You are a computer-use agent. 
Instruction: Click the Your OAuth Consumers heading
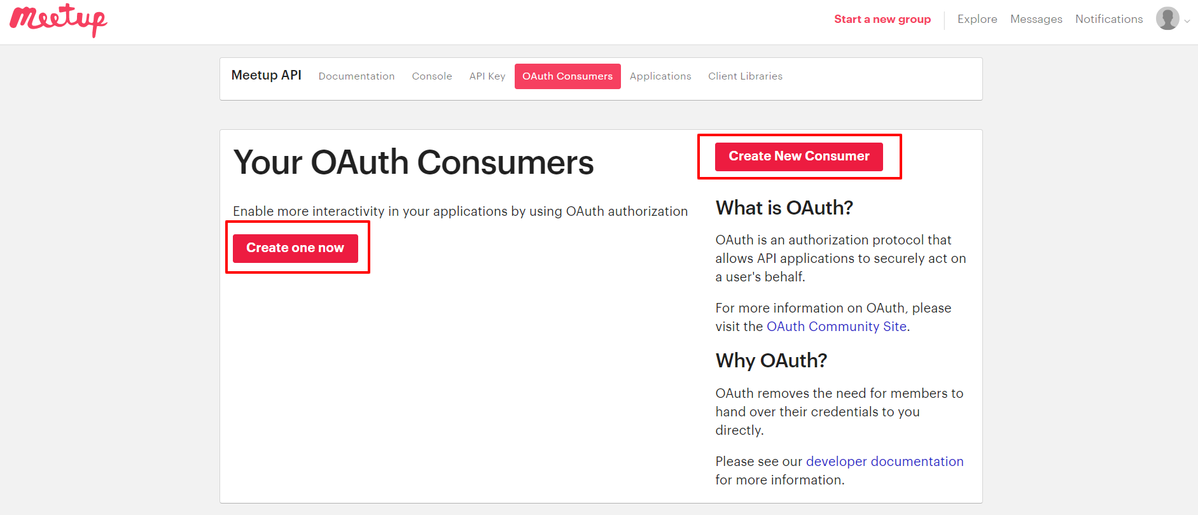click(414, 162)
